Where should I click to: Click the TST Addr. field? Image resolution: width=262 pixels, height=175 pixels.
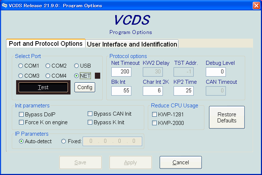pyautogui.click(x=184, y=72)
